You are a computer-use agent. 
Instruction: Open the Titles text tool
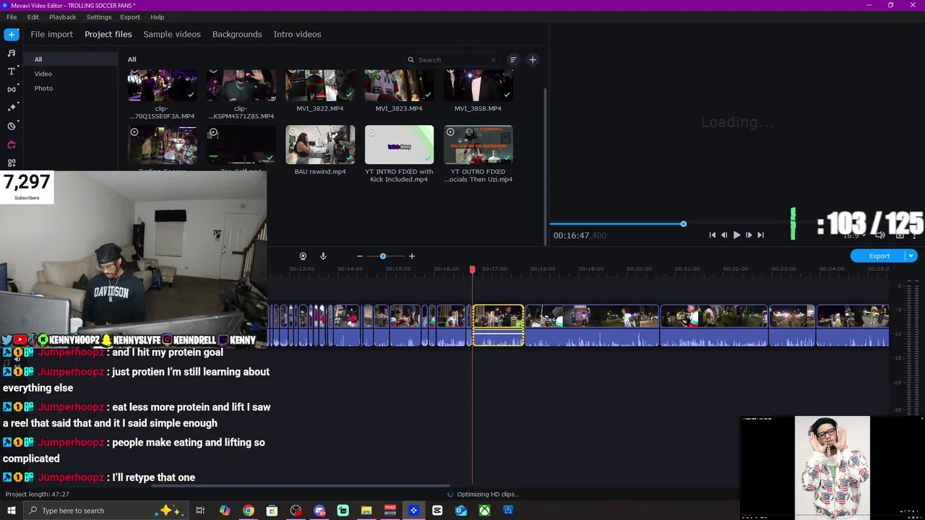point(12,71)
